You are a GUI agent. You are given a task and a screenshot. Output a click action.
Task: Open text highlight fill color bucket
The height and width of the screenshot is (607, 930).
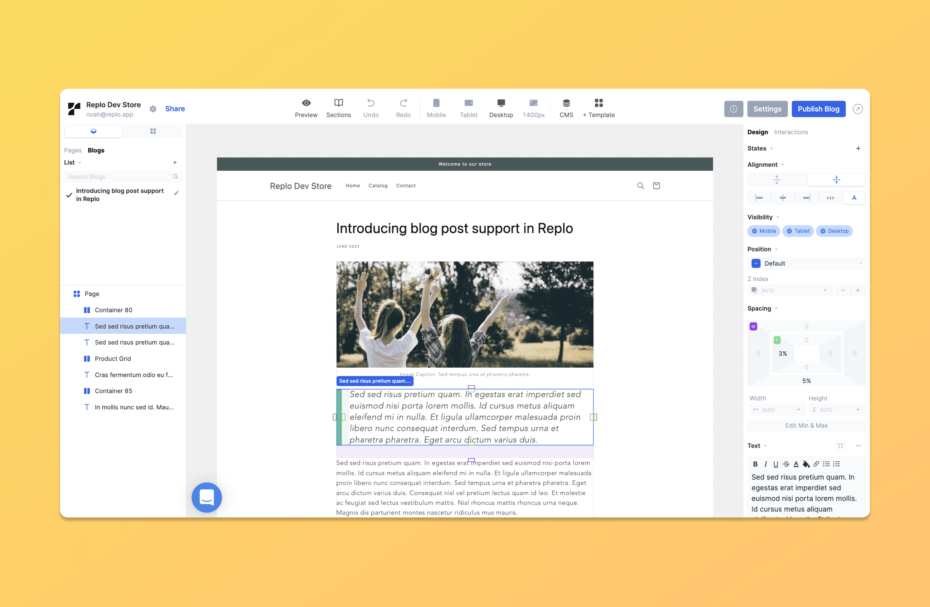click(806, 464)
